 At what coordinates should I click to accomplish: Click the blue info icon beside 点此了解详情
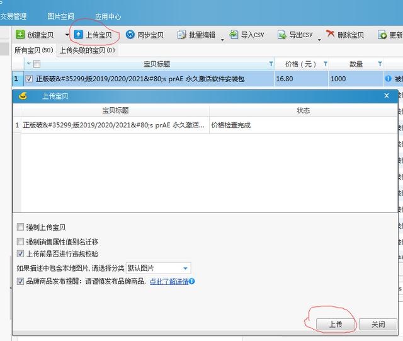191,281
